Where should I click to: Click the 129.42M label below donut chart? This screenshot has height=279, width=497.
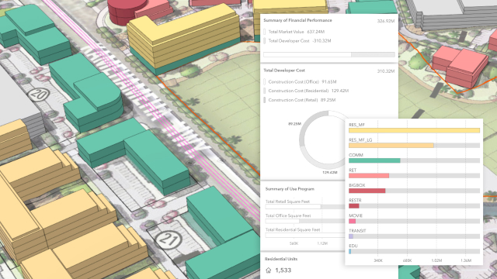pyautogui.click(x=329, y=173)
